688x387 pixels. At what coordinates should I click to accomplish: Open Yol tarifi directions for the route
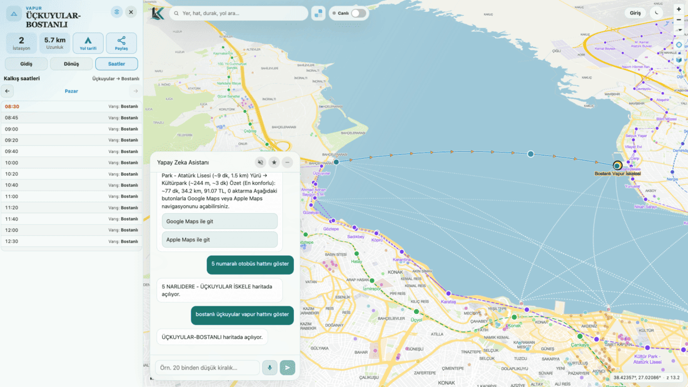88,43
